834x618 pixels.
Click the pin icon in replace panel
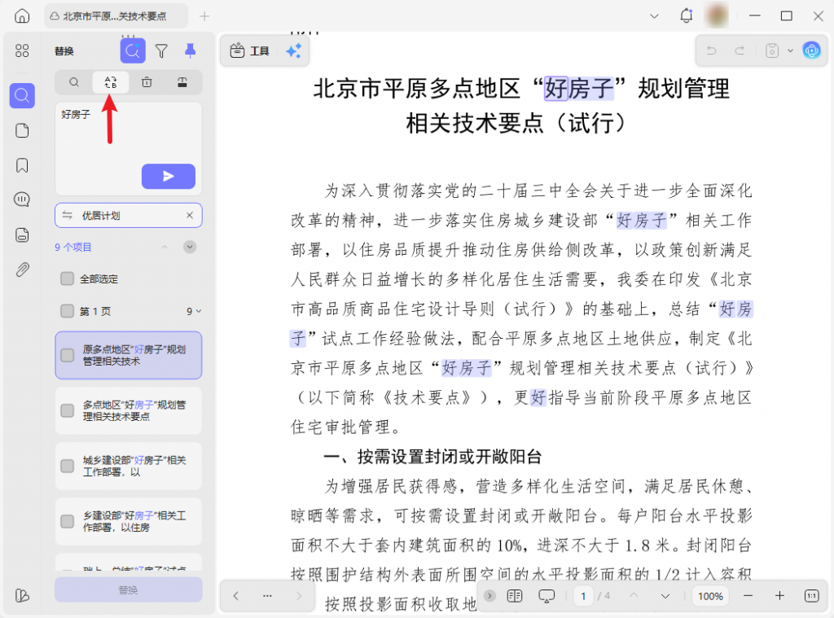pos(190,51)
